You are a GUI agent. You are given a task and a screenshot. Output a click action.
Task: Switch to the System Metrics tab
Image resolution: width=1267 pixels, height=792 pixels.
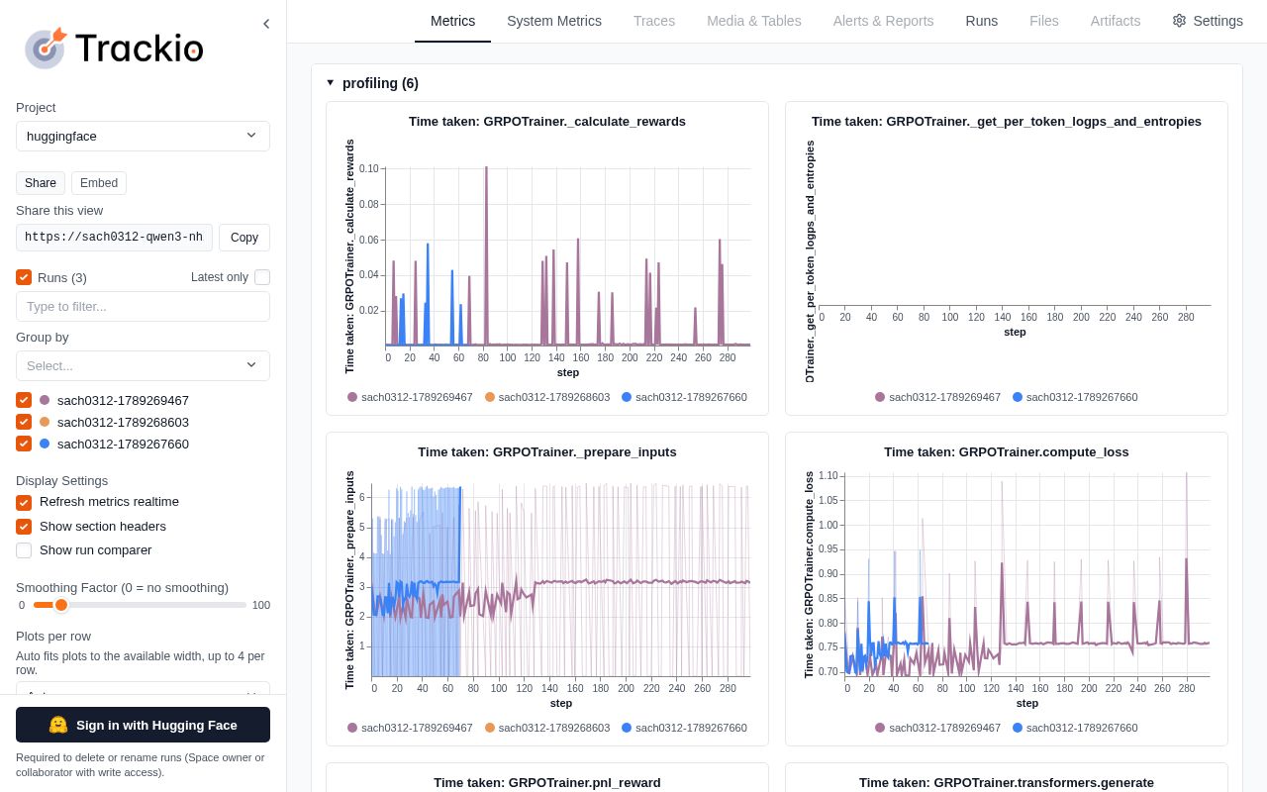point(554,21)
